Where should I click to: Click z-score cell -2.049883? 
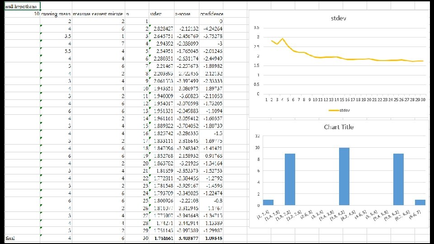[187, 111]
